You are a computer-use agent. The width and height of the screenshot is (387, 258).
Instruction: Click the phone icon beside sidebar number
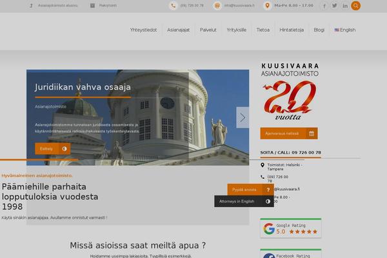coord(263,177)
